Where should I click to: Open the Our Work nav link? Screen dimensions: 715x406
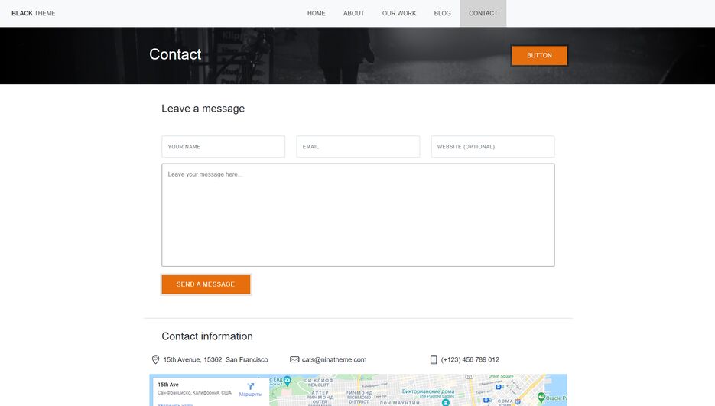(x=399, y=13)
